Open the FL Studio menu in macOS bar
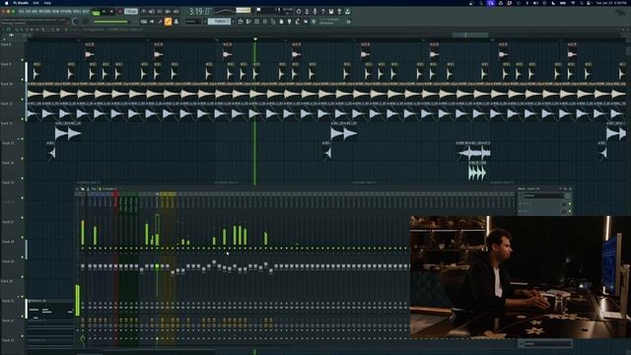The image size is (631, 355). (x=21, y=3)
